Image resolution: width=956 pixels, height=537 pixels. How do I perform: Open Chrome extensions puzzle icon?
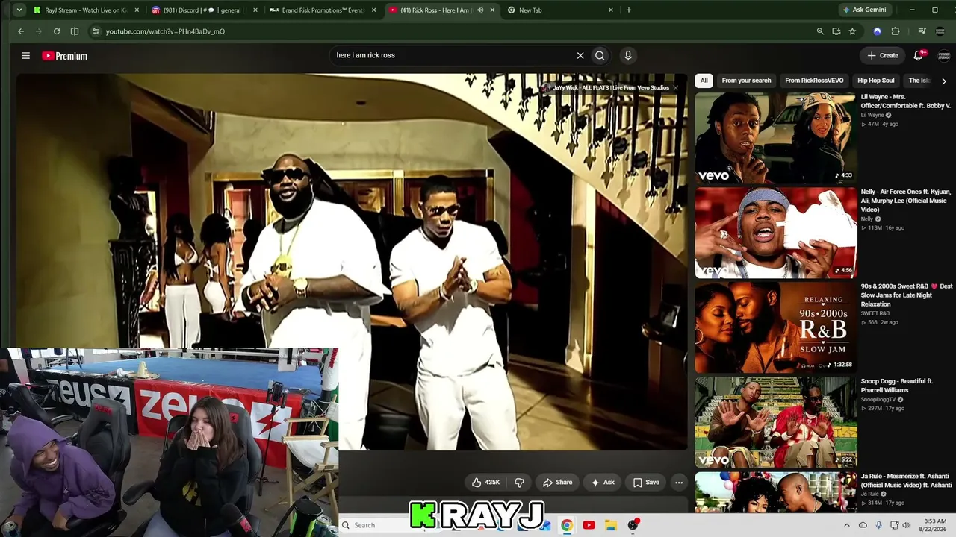pos(896,31)
